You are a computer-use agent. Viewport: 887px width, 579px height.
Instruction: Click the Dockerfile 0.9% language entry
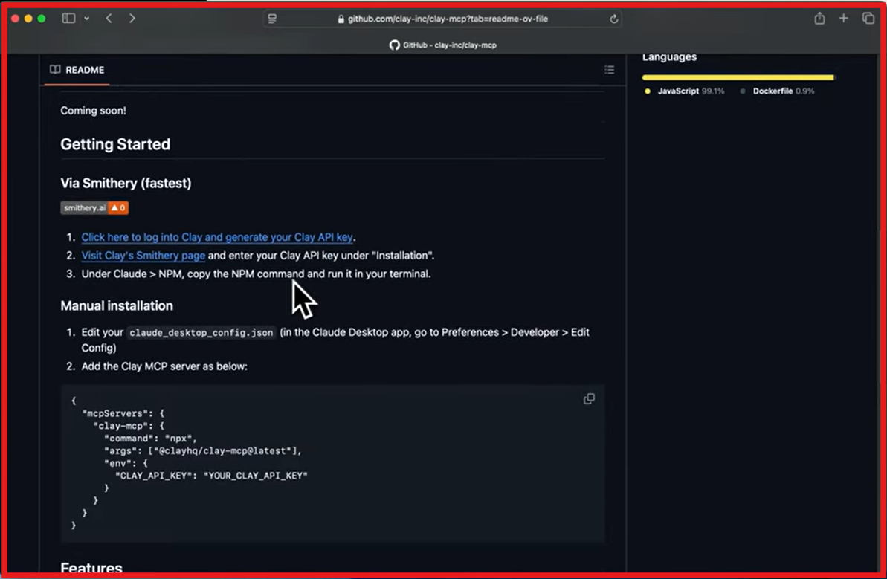(x=777, y=91)
